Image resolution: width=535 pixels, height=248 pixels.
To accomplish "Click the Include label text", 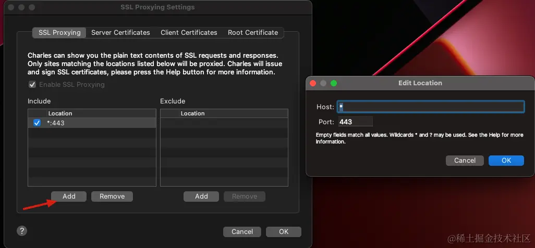I will coord(39,101).
